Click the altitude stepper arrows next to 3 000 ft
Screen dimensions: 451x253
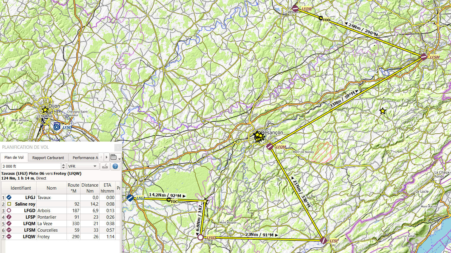pos(63,166)
